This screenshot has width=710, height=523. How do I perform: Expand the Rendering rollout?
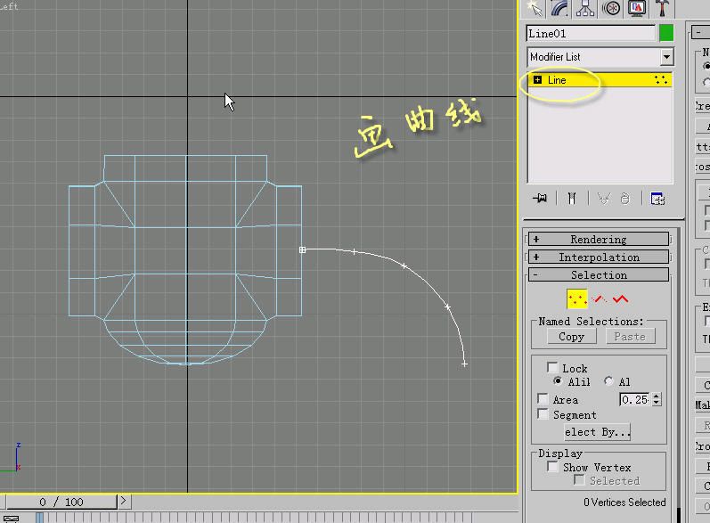[599, 239]
